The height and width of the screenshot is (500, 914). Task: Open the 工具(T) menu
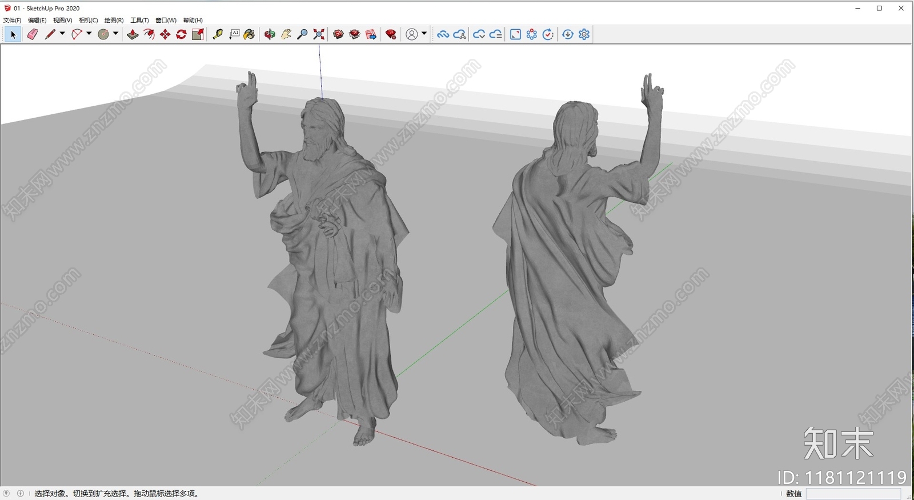(x=139, y=20)
